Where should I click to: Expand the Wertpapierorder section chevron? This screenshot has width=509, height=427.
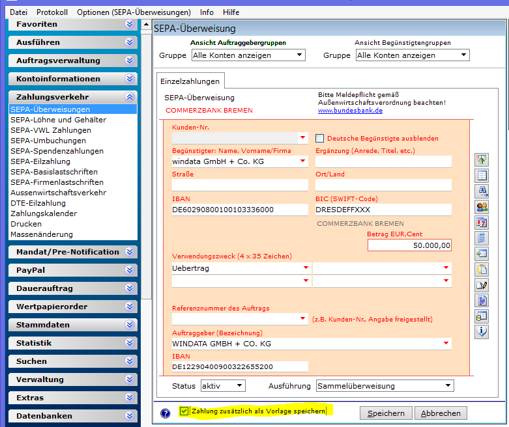(130, 307)
